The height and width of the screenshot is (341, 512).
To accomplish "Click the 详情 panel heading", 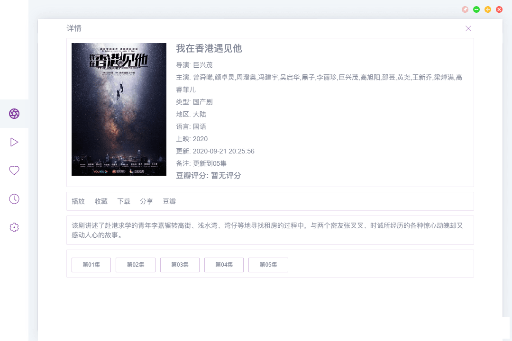I will tap(74, 28).
